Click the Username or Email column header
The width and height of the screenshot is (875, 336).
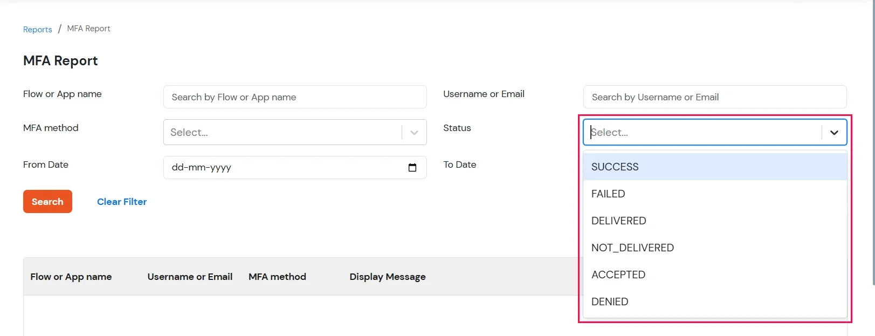tap(190, 277)
